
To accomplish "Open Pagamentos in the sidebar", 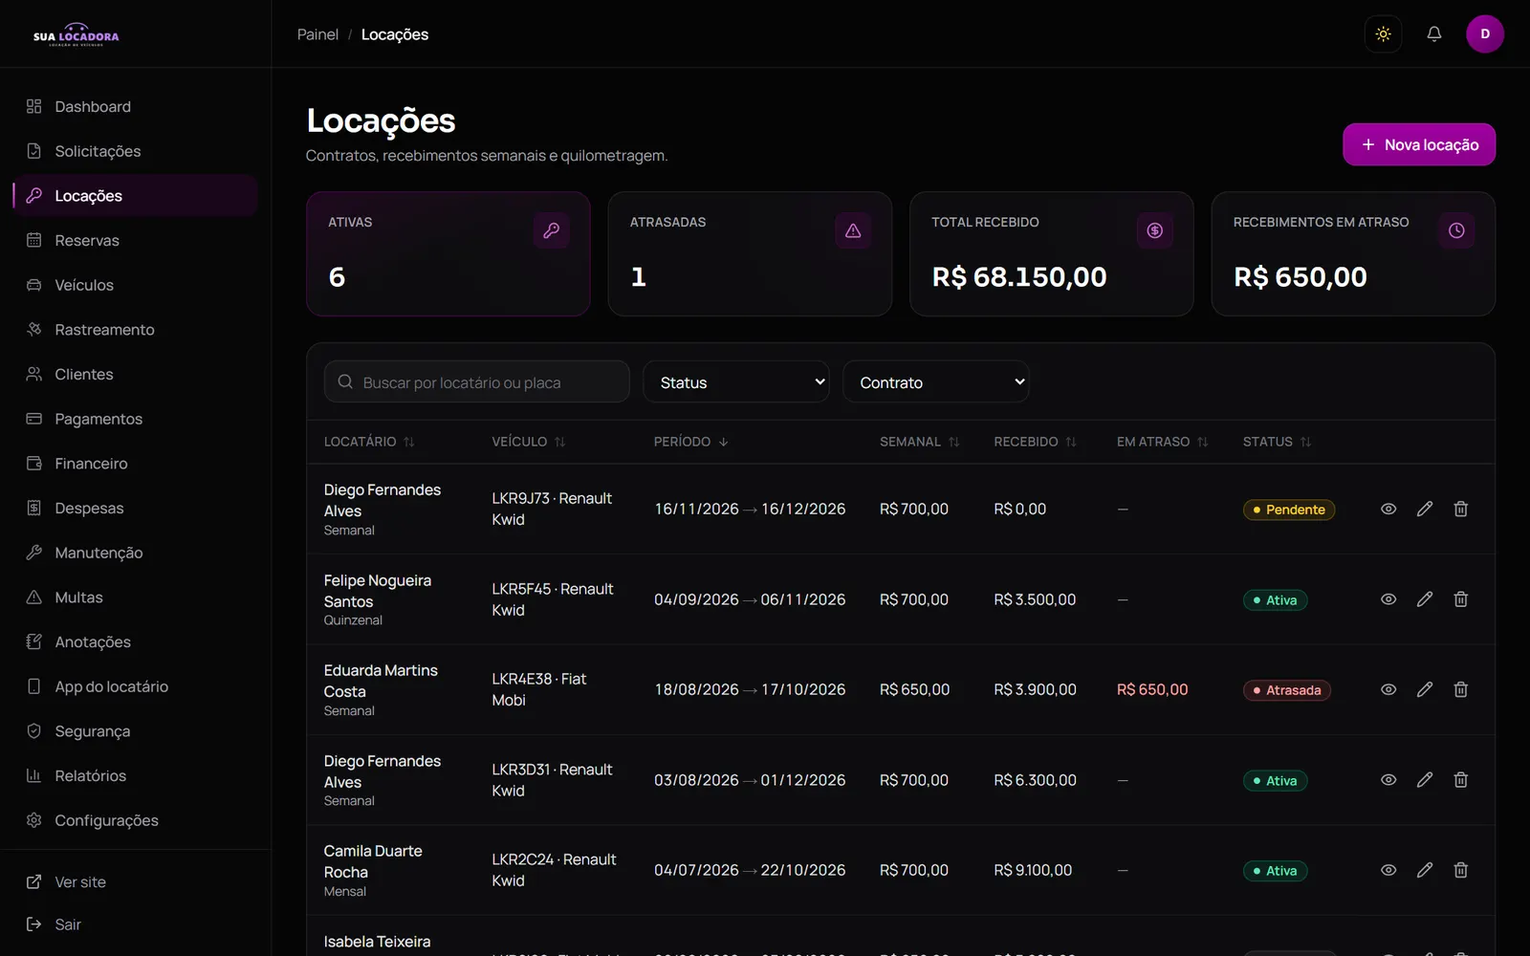I will tap(136, 419).
